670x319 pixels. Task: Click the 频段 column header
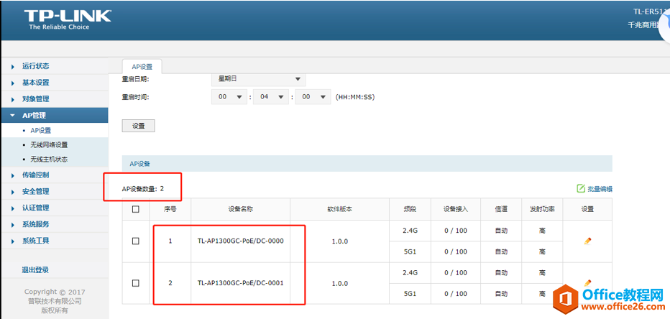tap(410, 209)
